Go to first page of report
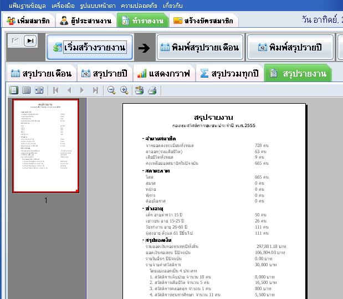Screen dimensions: 343x299 pos(56,90)
